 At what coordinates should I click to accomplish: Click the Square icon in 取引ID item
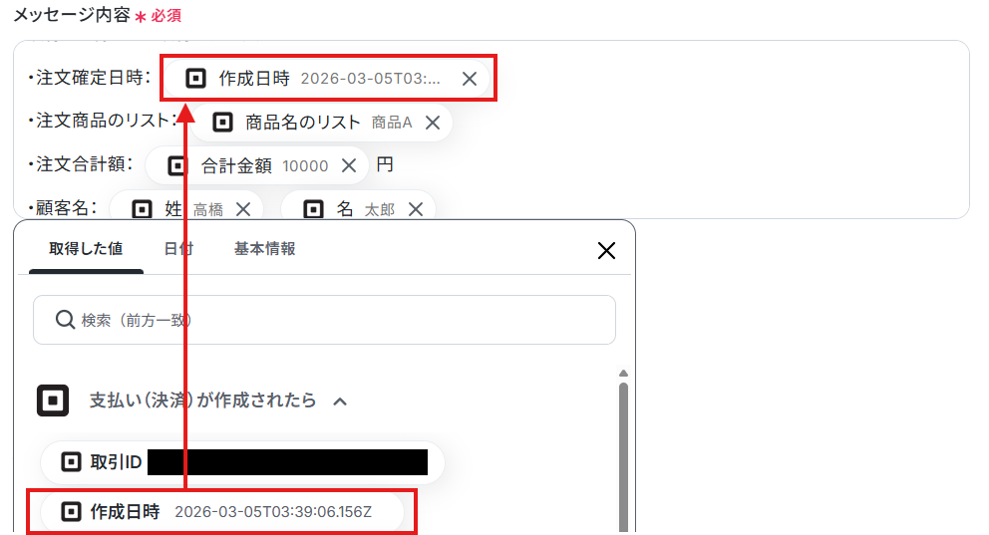[71, 462]
